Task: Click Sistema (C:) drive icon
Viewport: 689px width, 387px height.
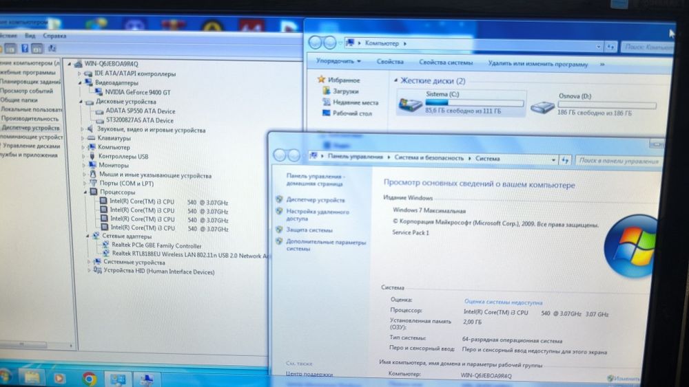Action: pos(410,104)
